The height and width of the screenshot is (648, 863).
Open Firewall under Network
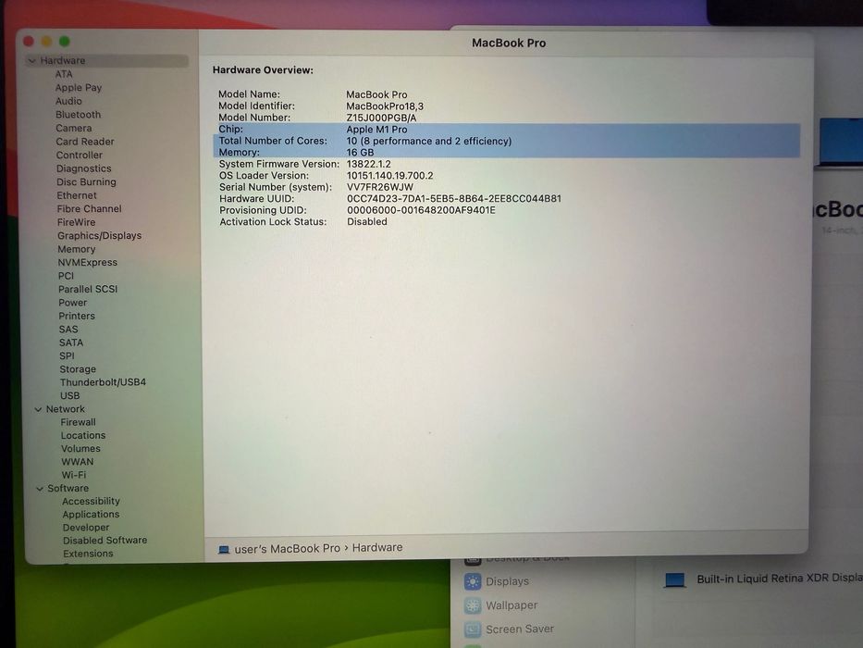pyautogui.click(x=78, y=422)
